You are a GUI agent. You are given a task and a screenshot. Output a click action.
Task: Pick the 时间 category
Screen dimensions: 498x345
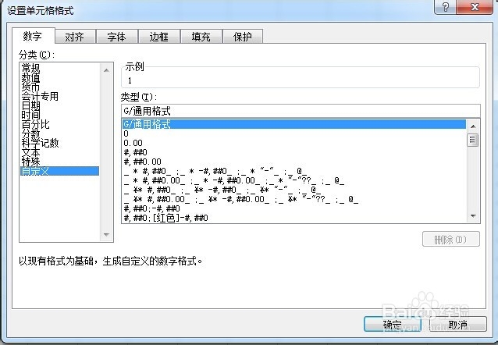click(59, 115)
